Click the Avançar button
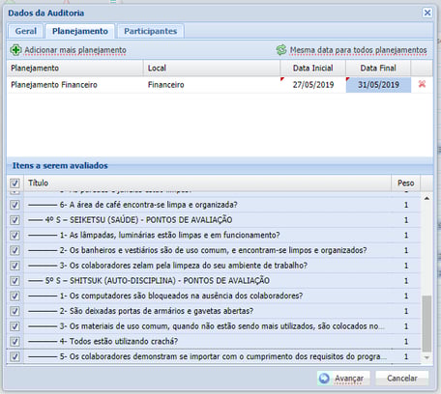This screenshot has height=394, width=441. click(343, 379)
